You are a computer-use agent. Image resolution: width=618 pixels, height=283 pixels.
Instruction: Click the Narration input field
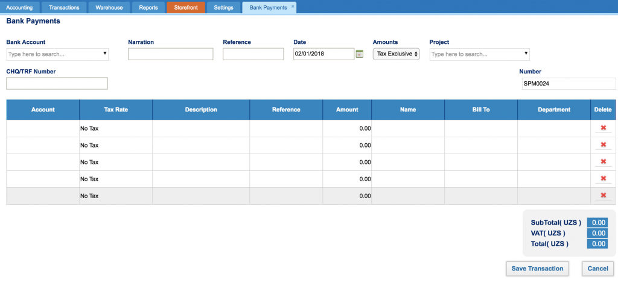(171, 54)
